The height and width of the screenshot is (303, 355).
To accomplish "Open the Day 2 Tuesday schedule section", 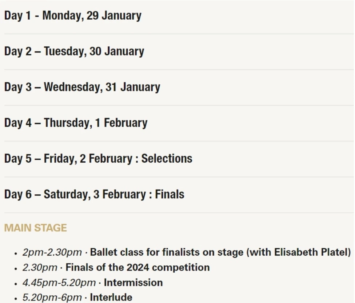I will pyautogui.click(x=74, y=51).
